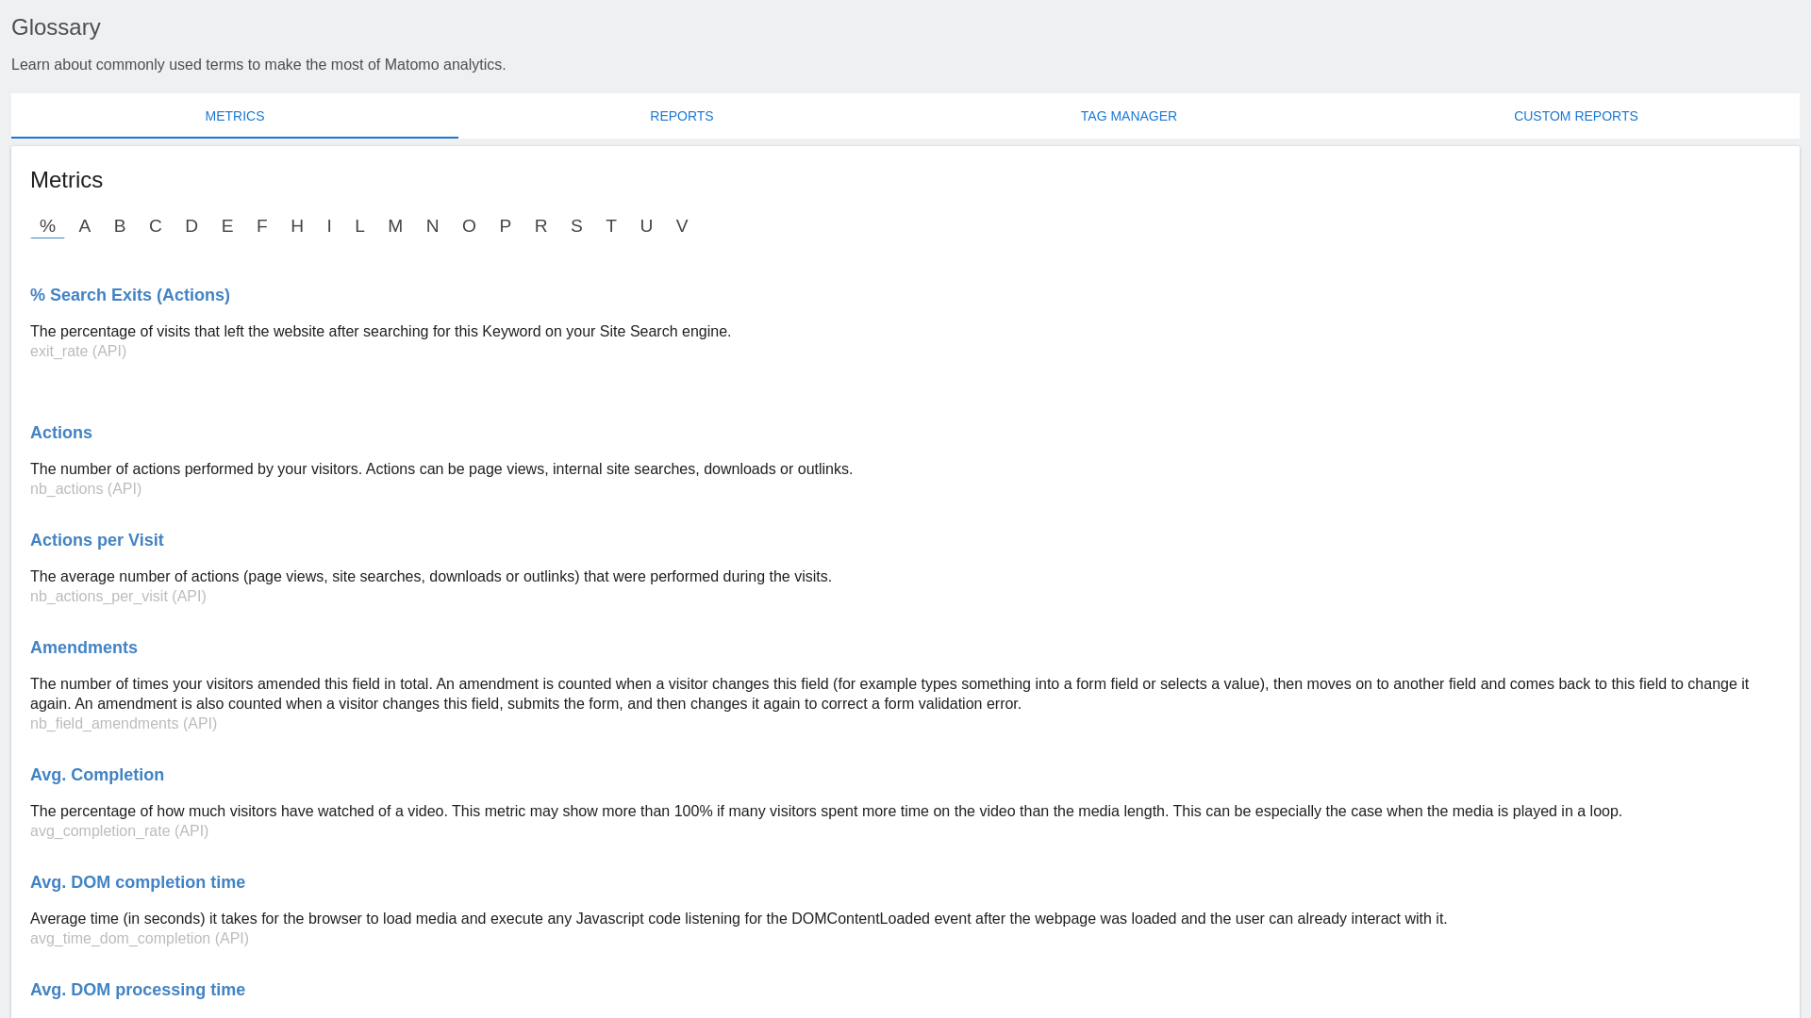Click the TAG MANAGER section

(x=1128, y=116)
